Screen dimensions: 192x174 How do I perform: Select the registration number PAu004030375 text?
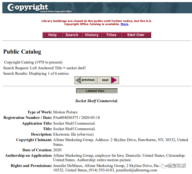click(65, 118)
